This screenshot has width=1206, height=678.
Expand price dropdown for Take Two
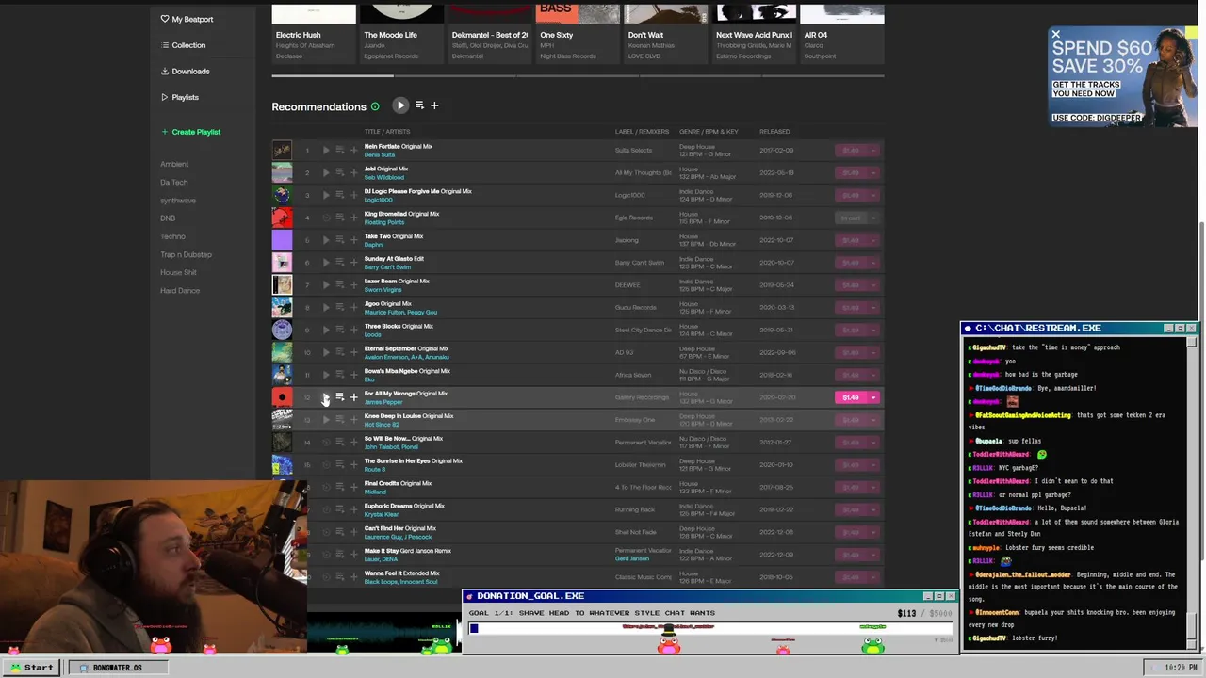tap(873, 240)
